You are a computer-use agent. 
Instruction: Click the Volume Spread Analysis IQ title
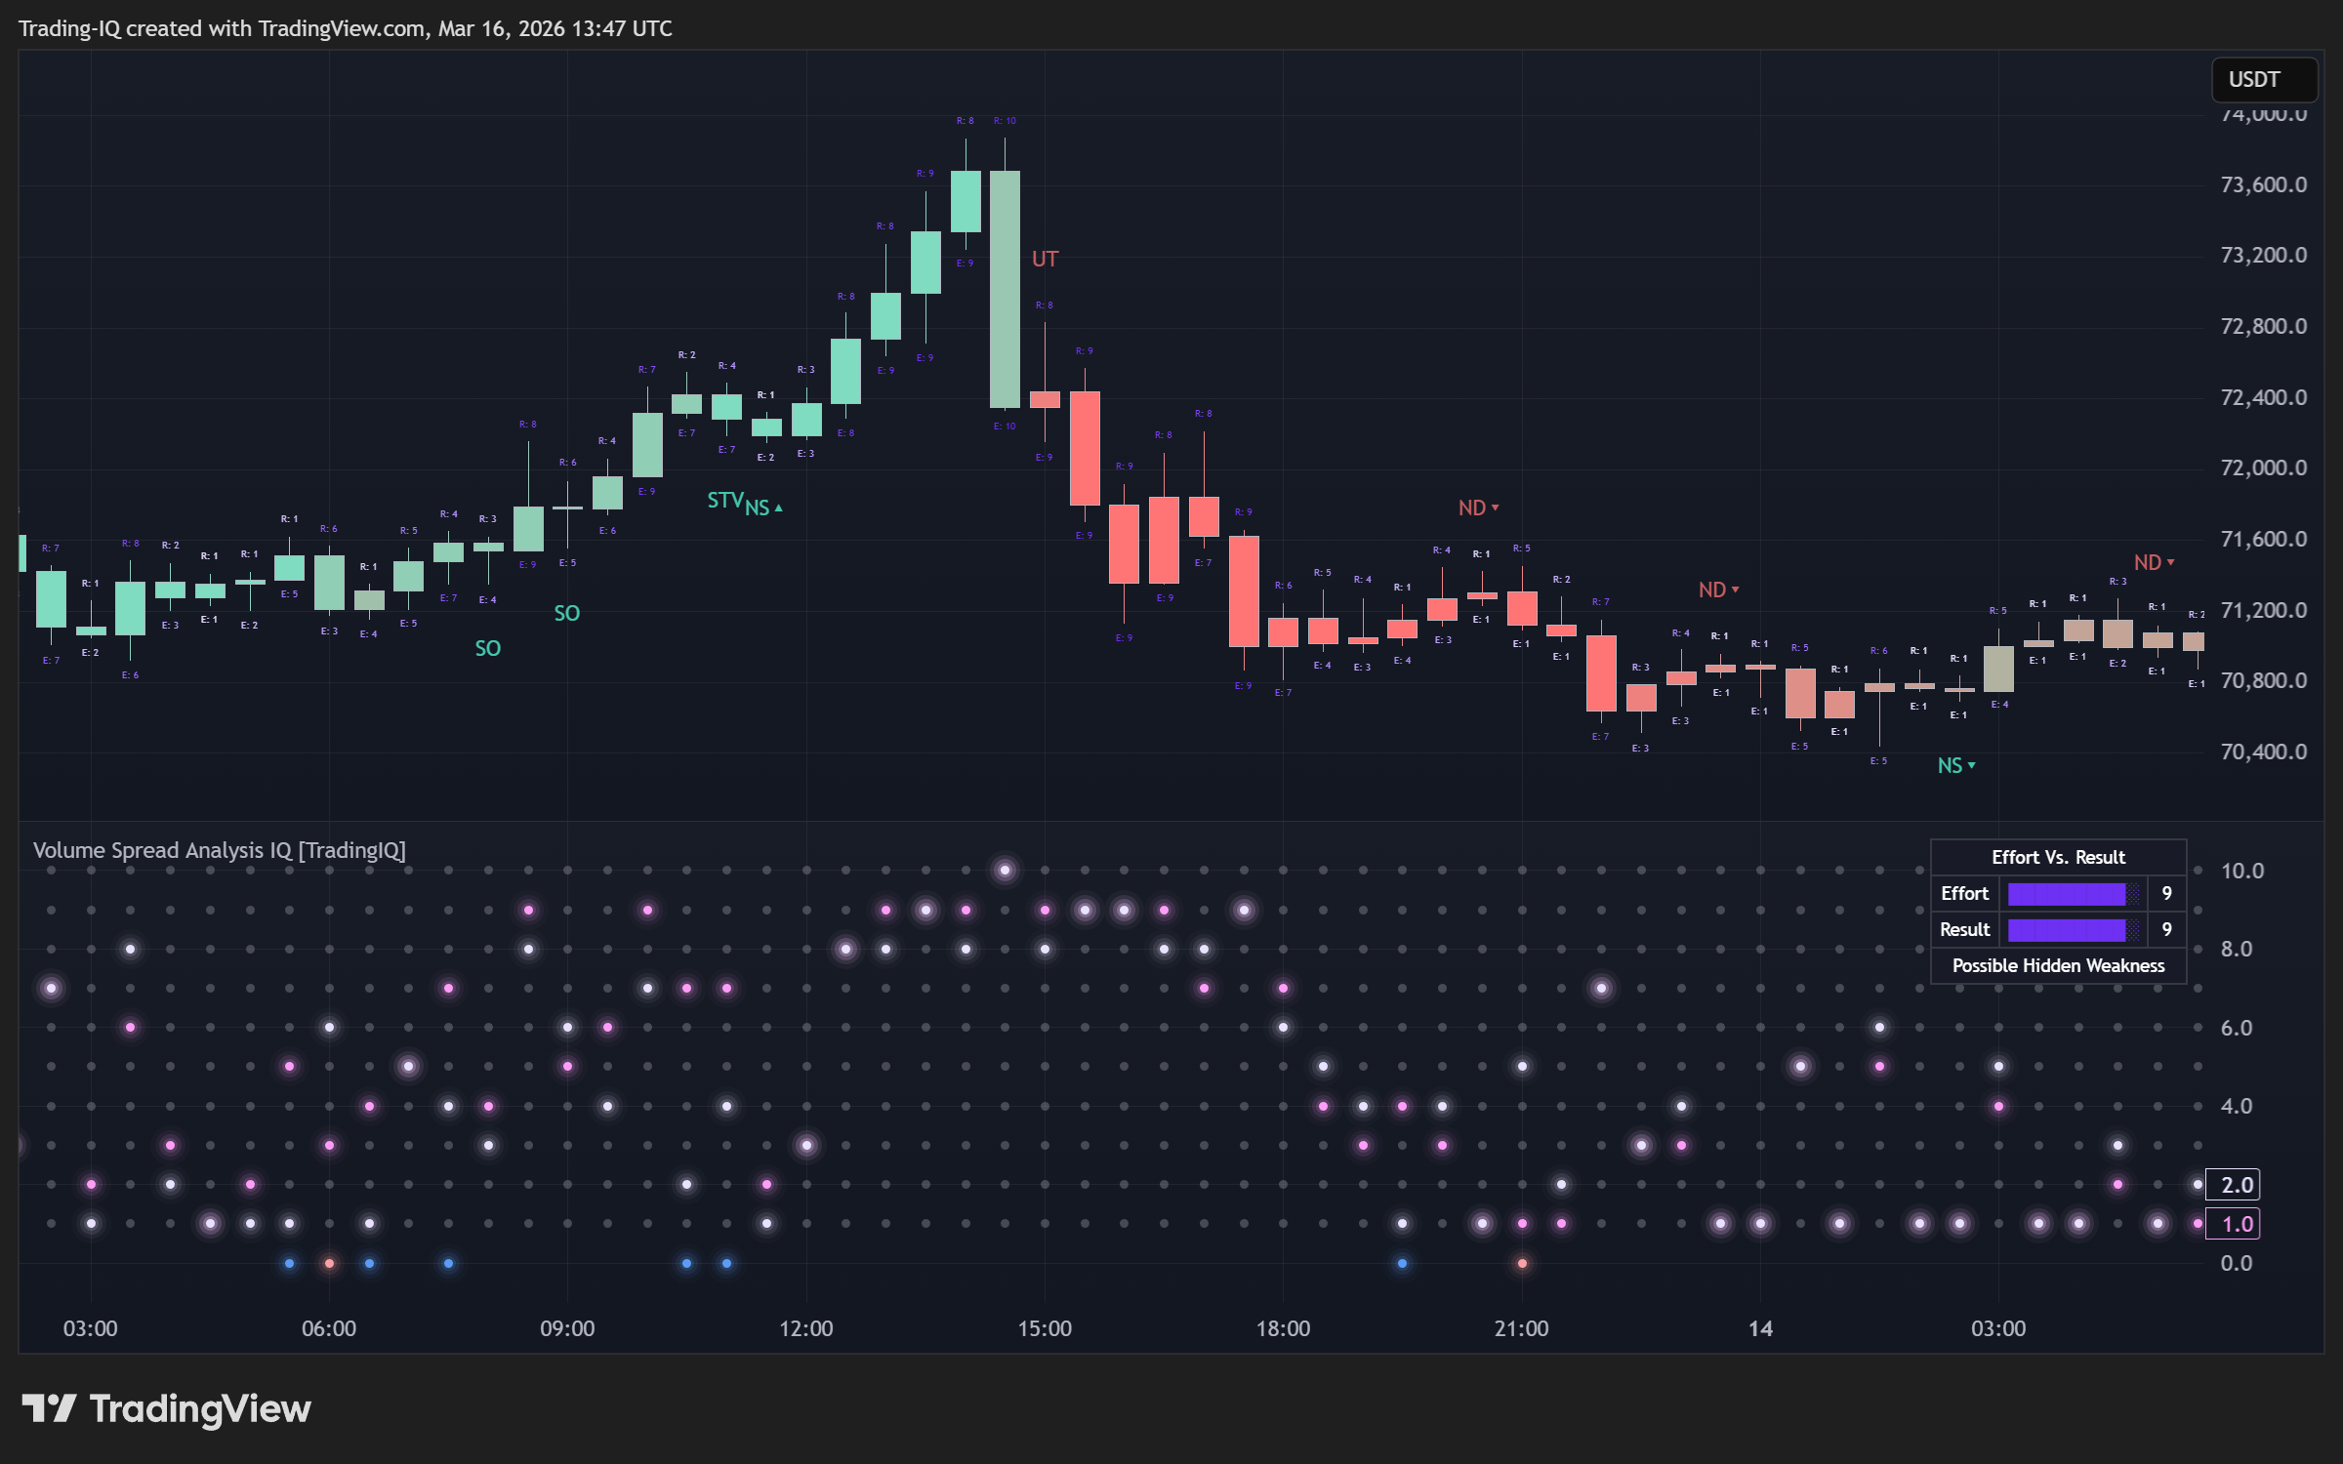(220, 850)
